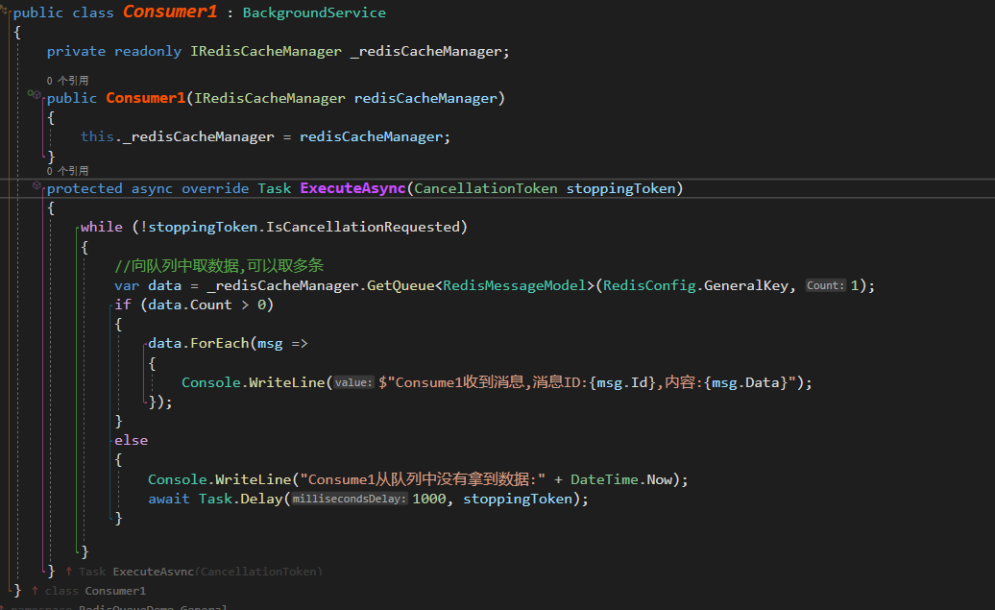Click the margin glyph beside the Consumer1 class declaration
This screenshot has width=995, height=610.
(5, 11)
